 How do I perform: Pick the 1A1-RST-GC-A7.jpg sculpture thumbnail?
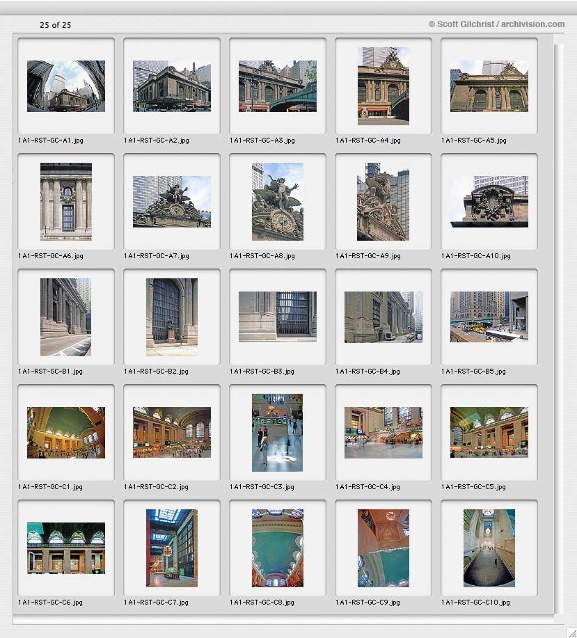pyautogui.click(x=172, y=202)
